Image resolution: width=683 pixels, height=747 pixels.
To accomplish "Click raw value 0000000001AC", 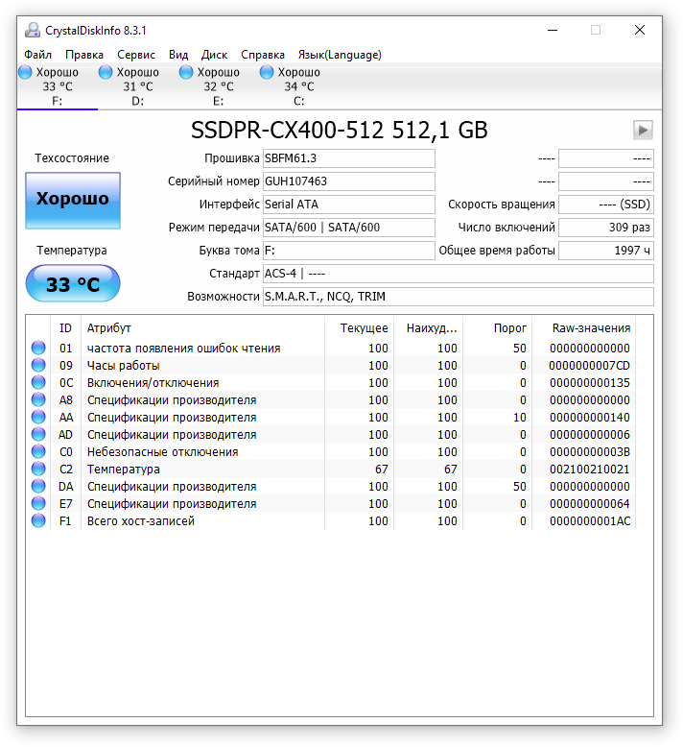I will pyautogui.click(x=590, y=520).
